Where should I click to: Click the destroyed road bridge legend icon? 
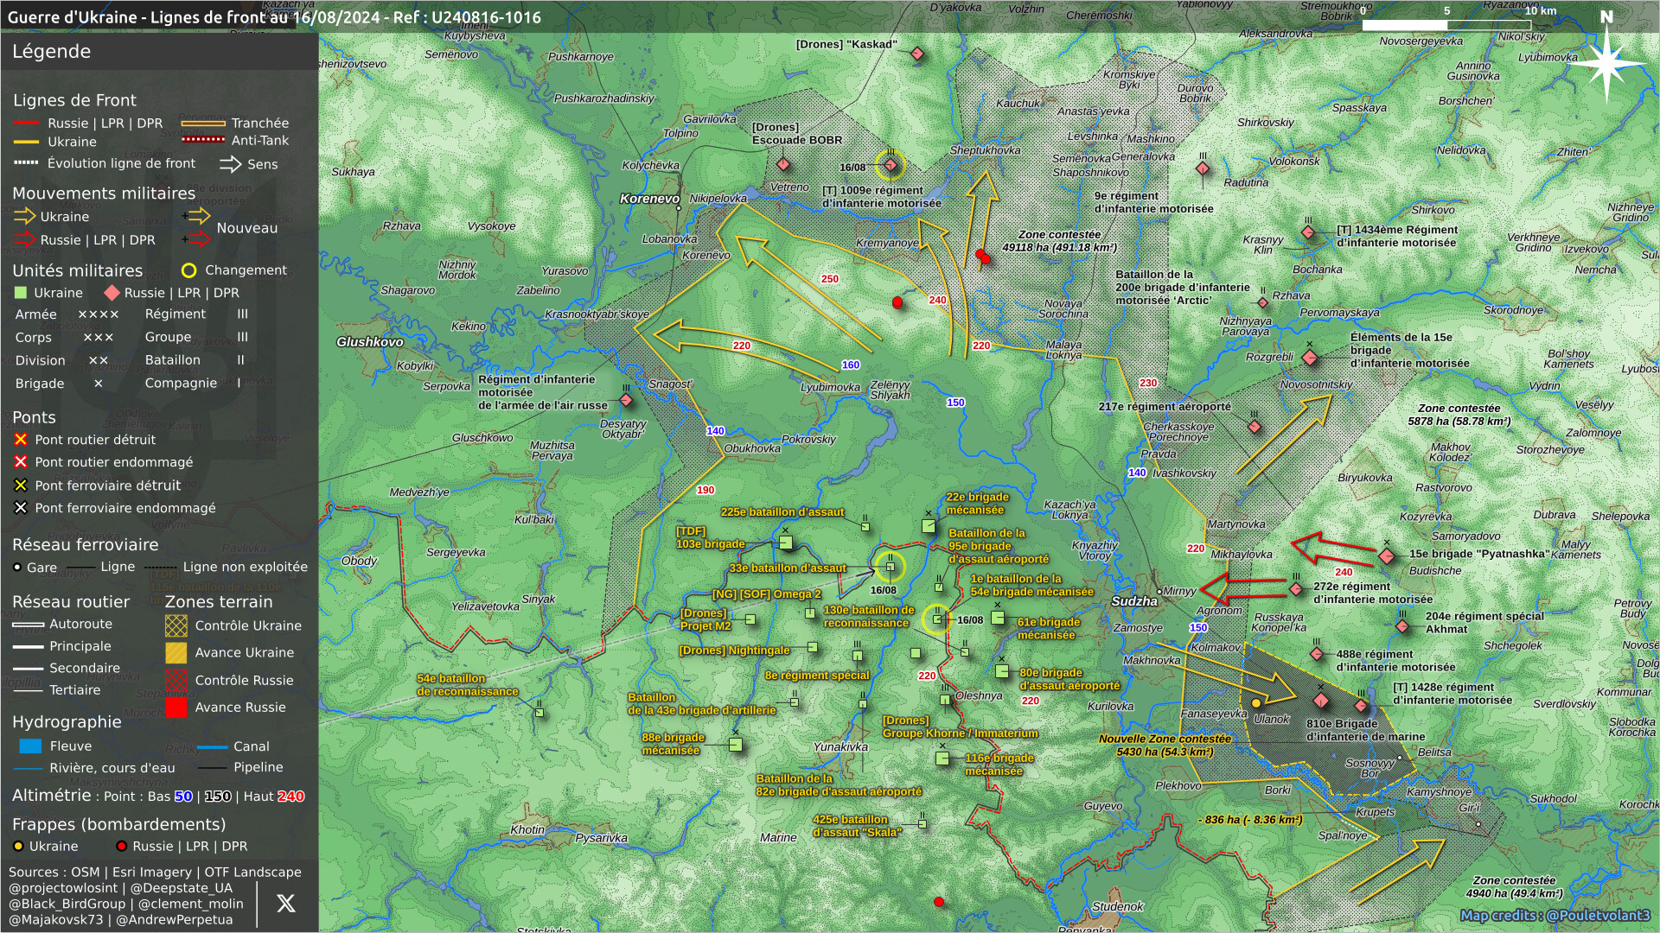coord(21,440)
